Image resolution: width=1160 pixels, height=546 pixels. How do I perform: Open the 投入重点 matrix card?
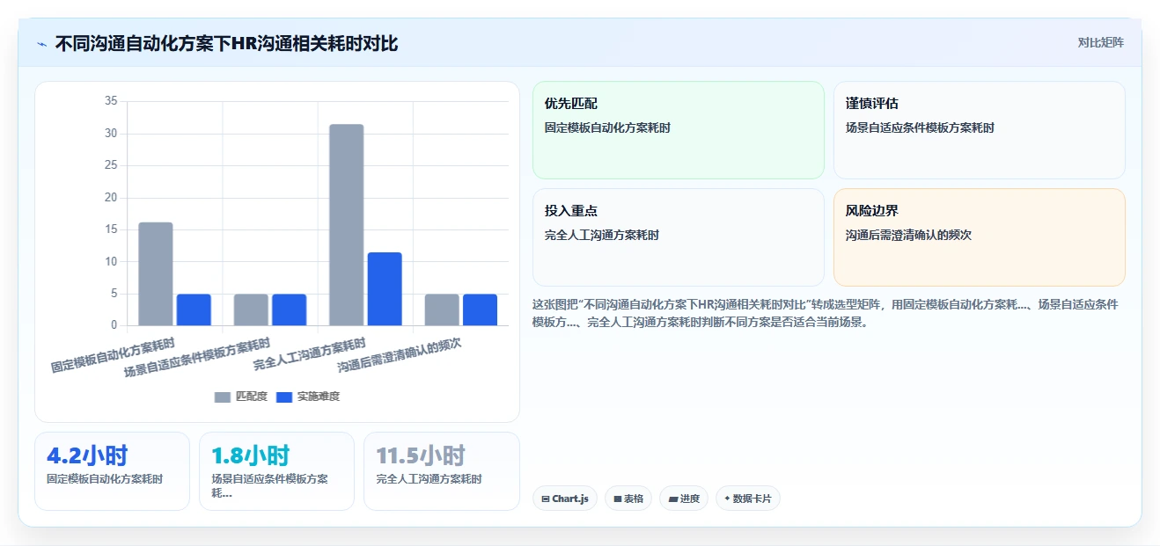click(679, 237)
